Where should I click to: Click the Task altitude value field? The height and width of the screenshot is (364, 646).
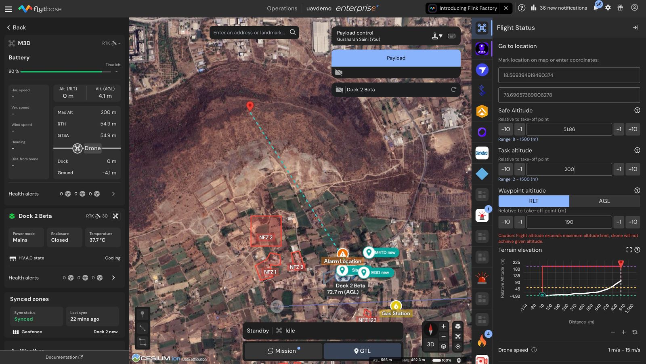click(569, 169)
